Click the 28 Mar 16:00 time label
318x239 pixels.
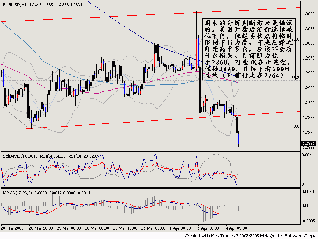coord(41,228)
